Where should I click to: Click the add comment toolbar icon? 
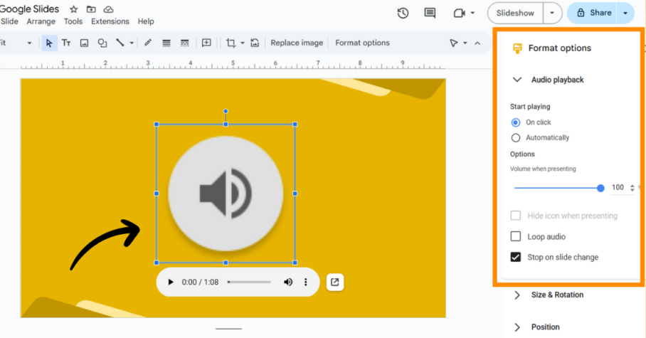206,43
